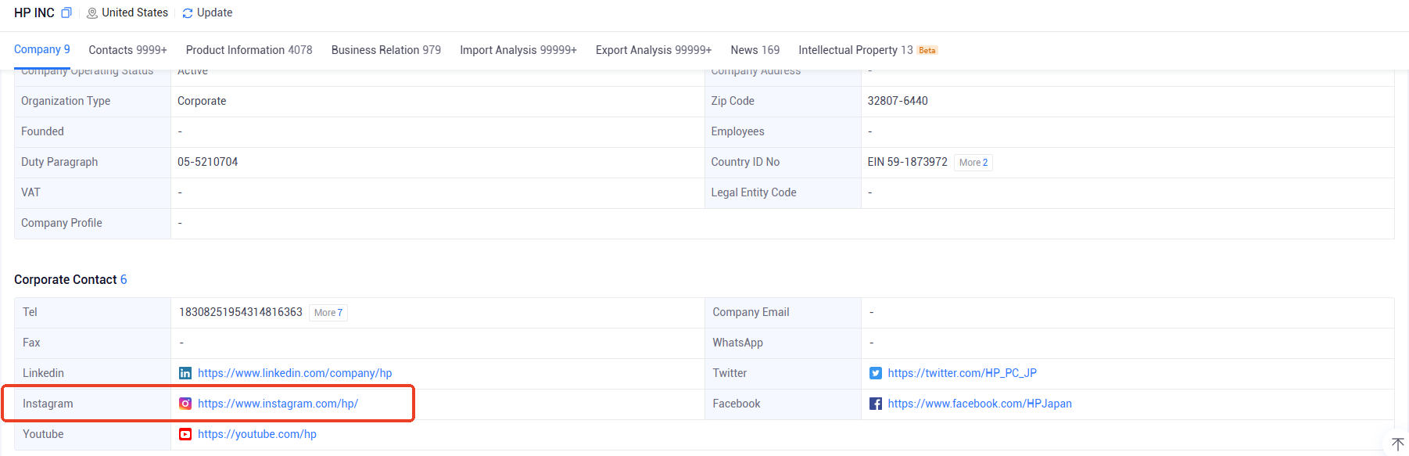Click the Intellectual Property tab
1409x456 pixels.
[855, 50]
